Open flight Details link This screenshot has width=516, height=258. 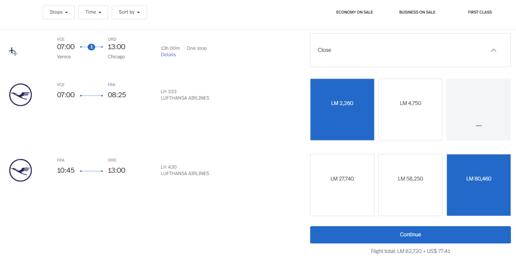(x=168, y=54)
